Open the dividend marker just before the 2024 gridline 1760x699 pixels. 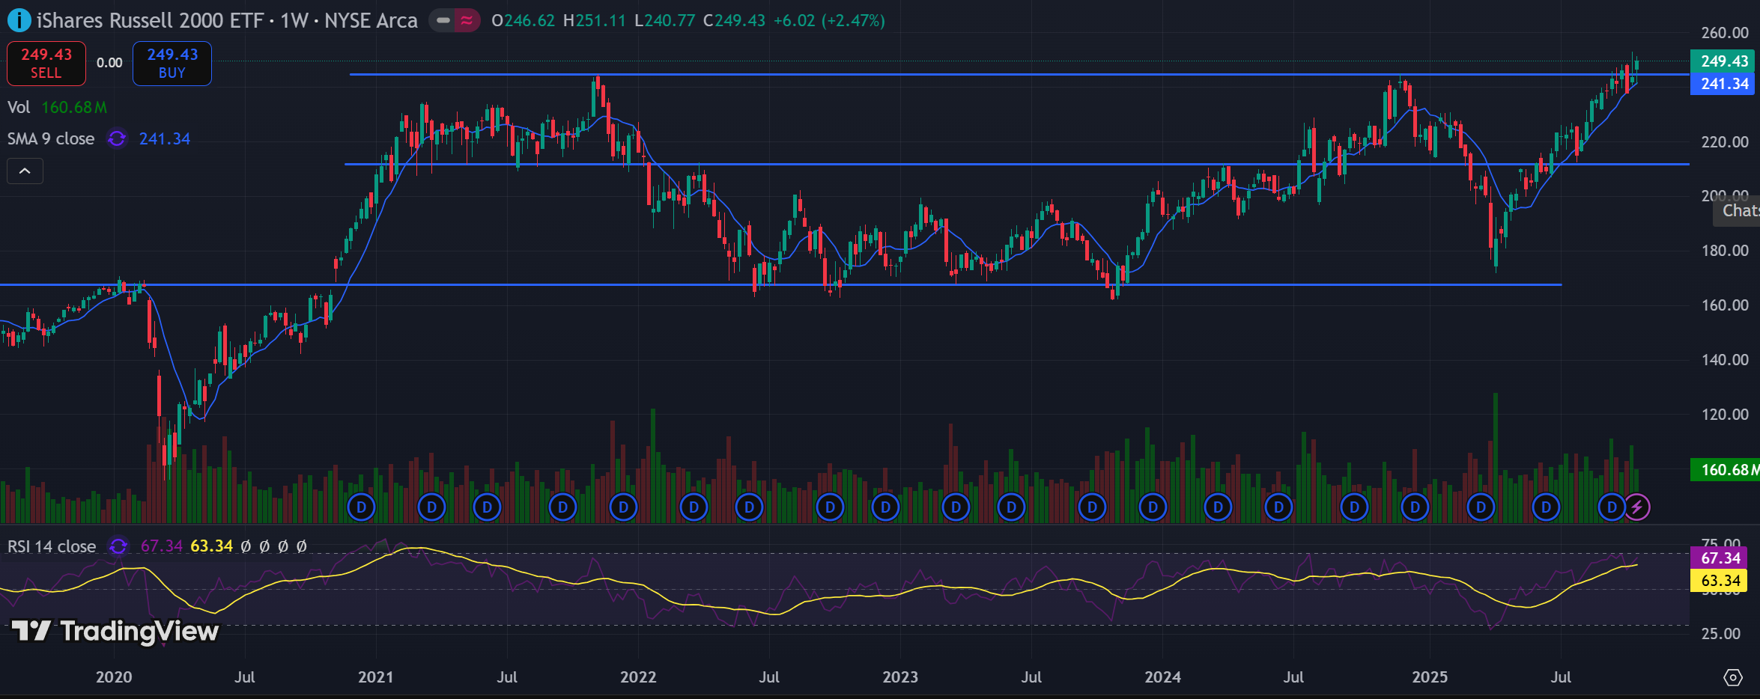tap(1153, 507)
